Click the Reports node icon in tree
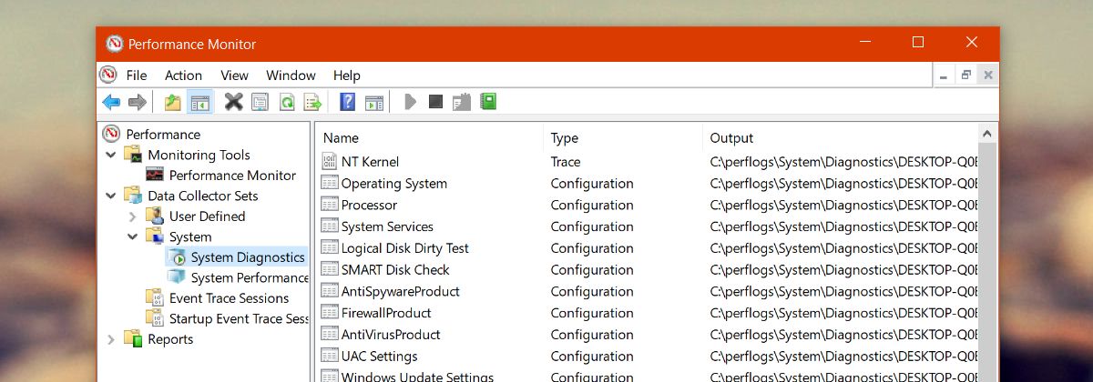Screen dimensions: 1093x382 (x=134, y=339)
